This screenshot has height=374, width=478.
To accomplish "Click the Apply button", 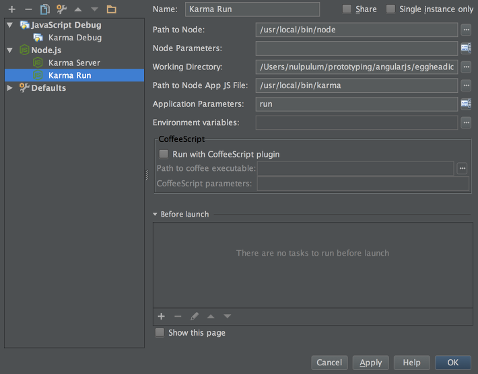I will pos(371,363).
